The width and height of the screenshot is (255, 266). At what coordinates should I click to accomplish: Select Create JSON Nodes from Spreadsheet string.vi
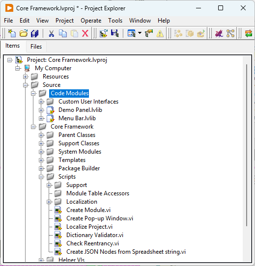(126, 252)
